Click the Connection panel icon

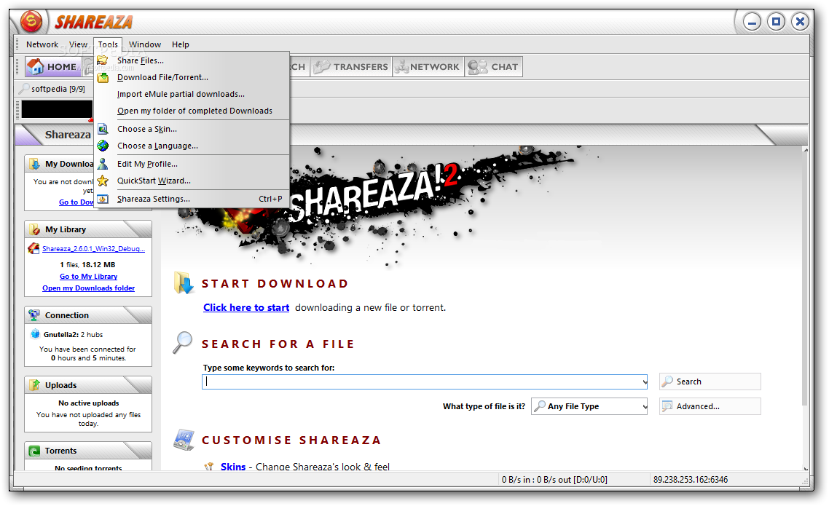coord(34,315)
